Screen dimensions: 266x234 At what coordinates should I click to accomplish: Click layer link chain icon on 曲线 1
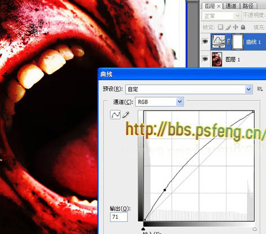(229, 42)
